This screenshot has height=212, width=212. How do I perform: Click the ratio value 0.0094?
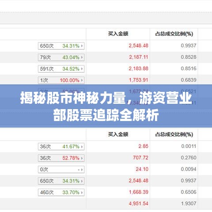pyautogui.click(x=189, y=169)
